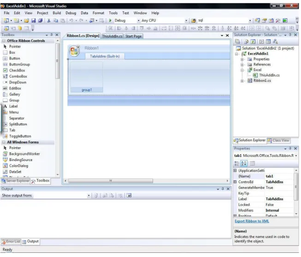301x257 pixels.
Task: Click the Export Ribbon to XML link
Action: pos(252,221)
